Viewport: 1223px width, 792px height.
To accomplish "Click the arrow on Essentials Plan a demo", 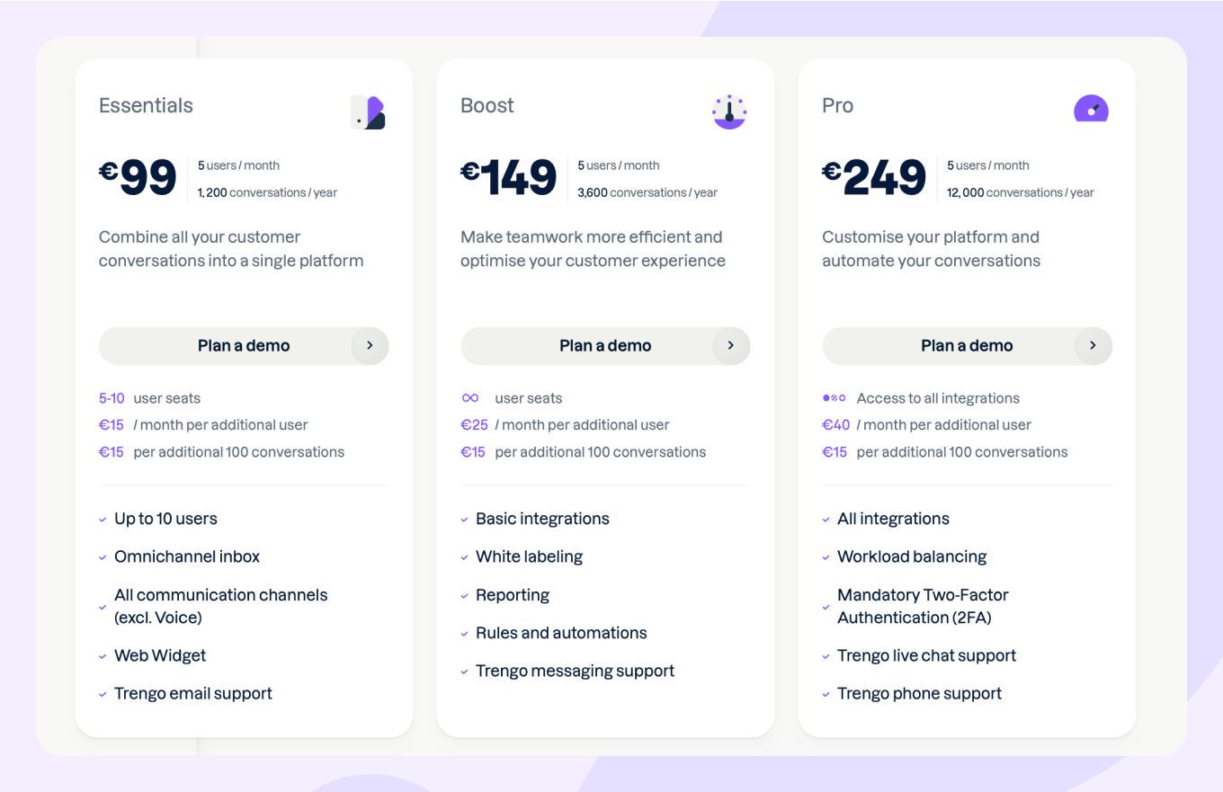I will 370,346.
